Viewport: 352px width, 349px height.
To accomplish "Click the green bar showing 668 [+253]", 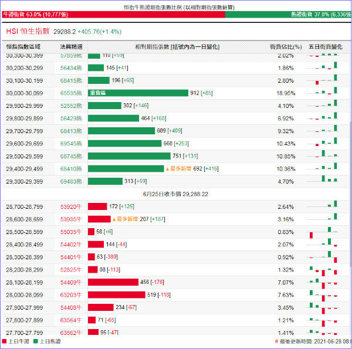I will 124,144.
